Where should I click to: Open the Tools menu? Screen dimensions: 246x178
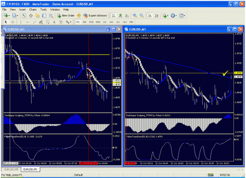click(43, 9)
